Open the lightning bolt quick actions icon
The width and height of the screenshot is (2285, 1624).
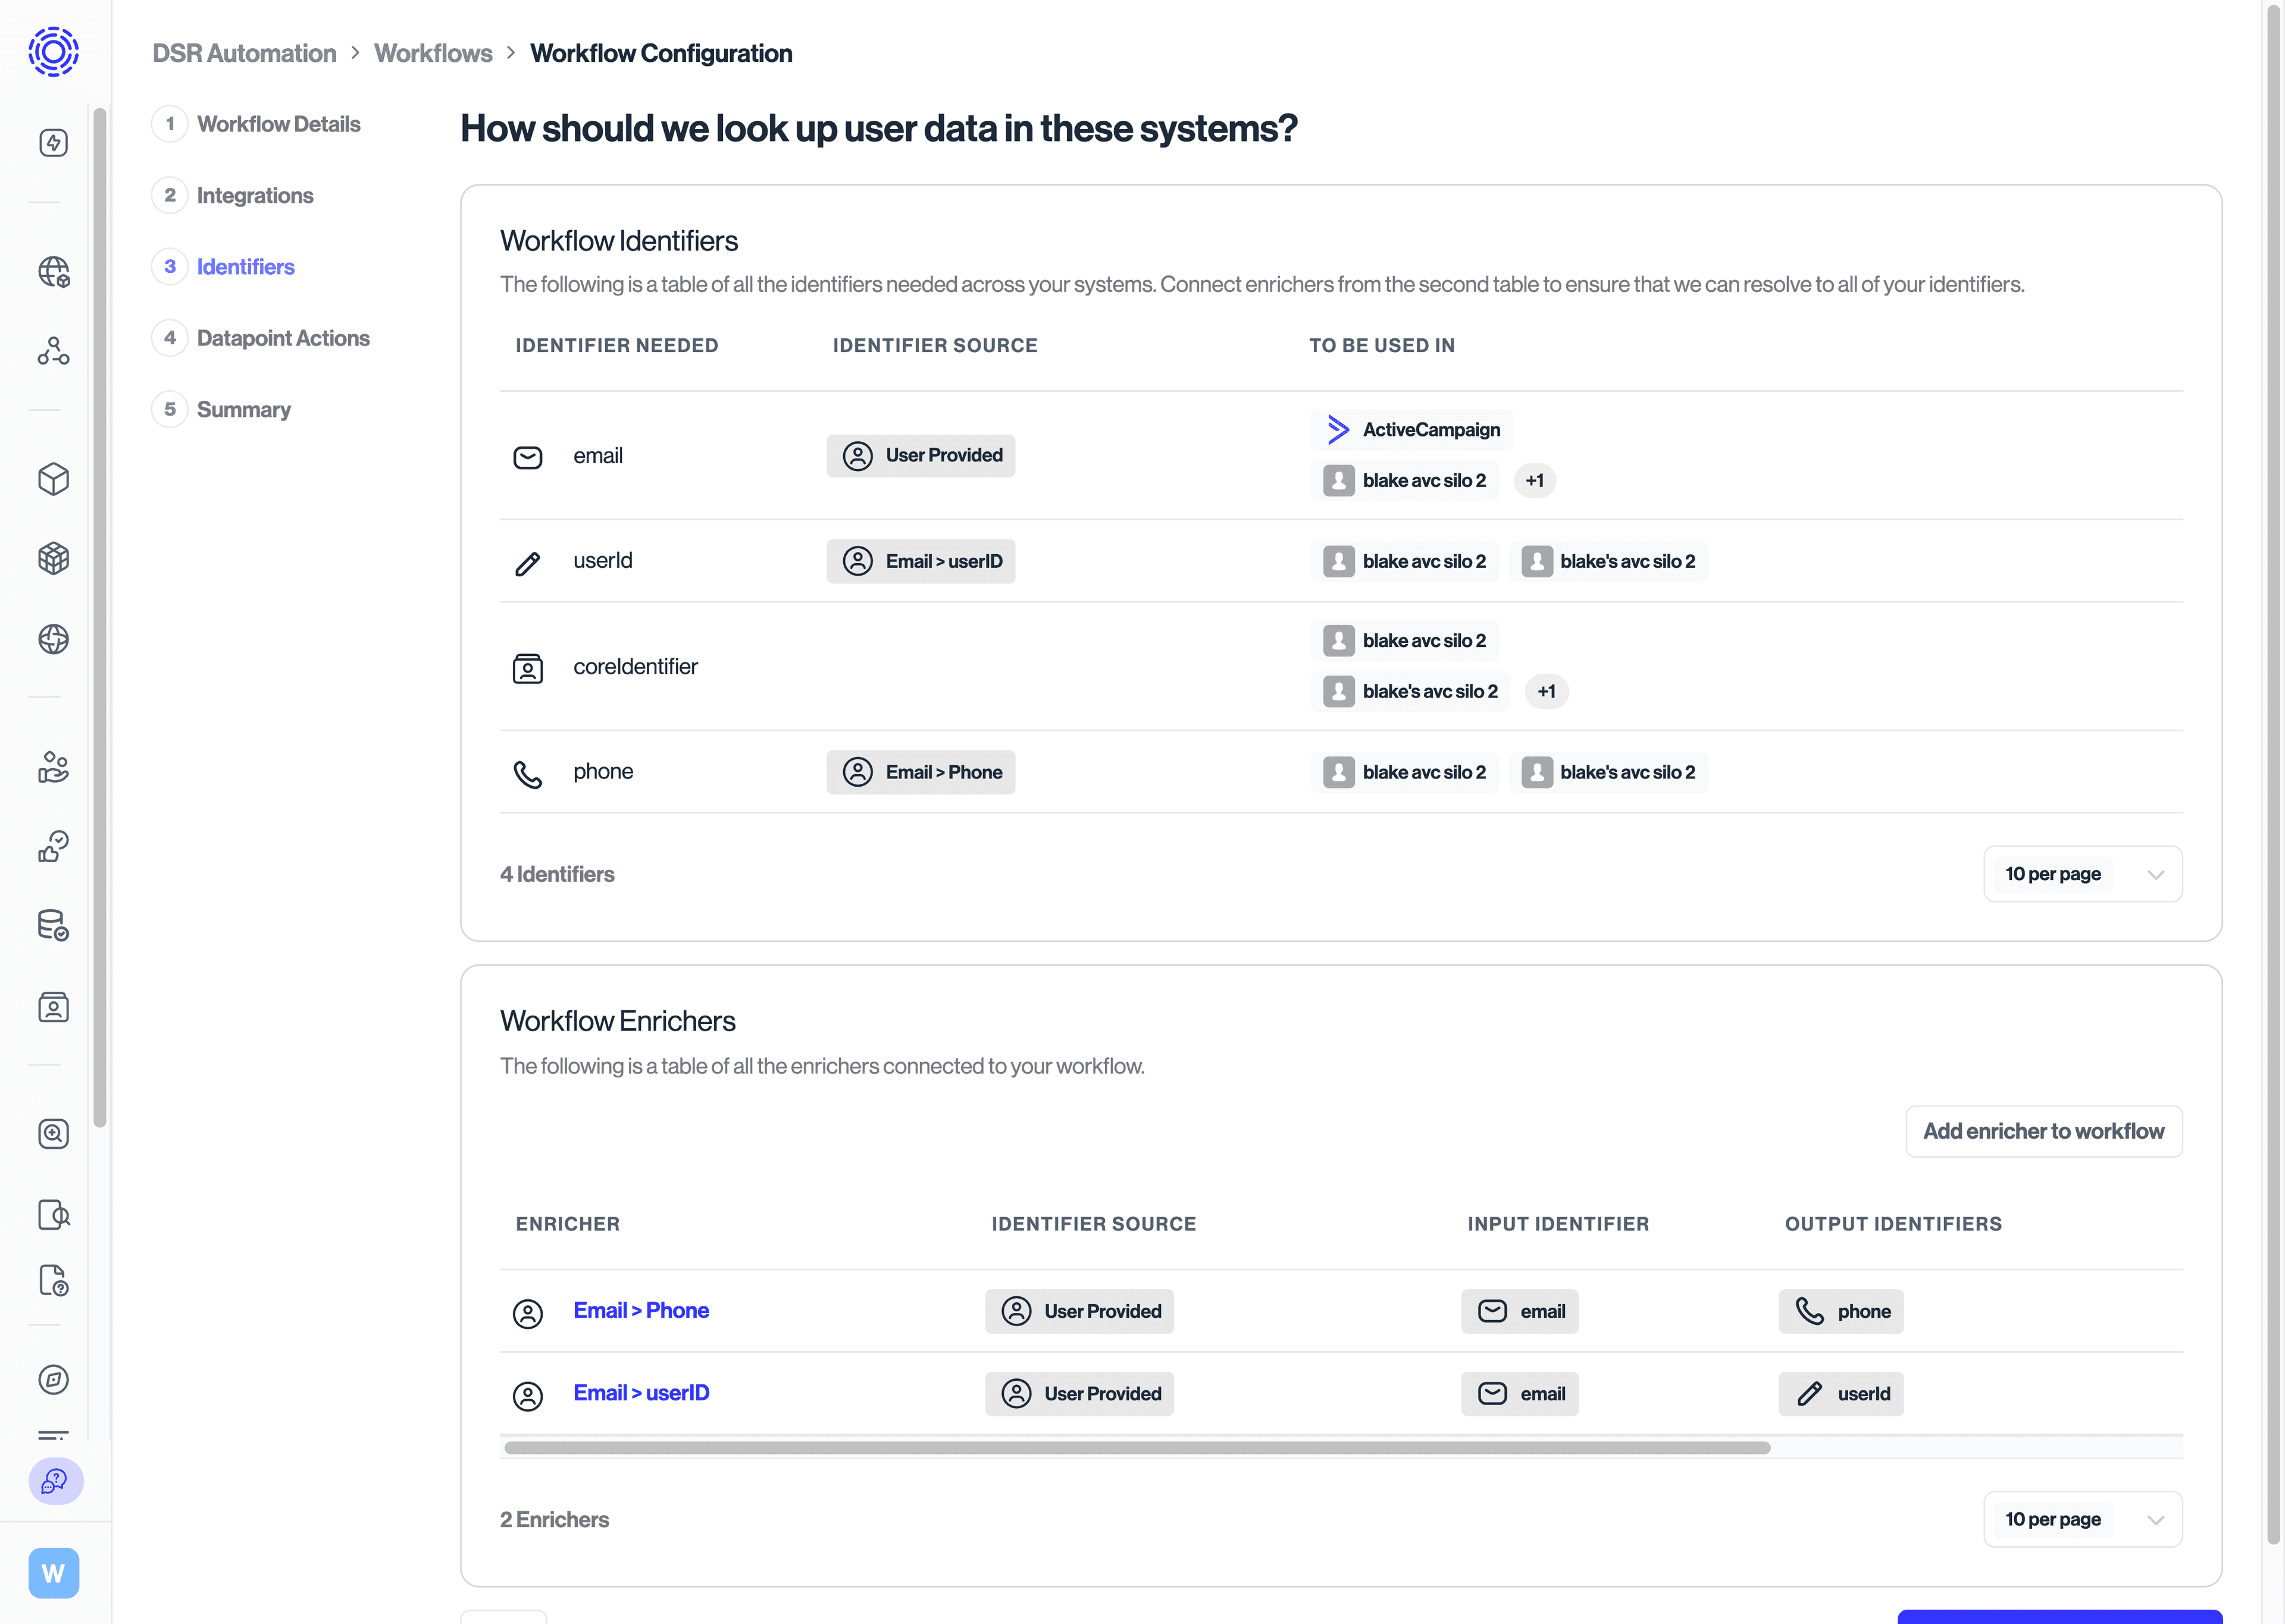(53, 142)
